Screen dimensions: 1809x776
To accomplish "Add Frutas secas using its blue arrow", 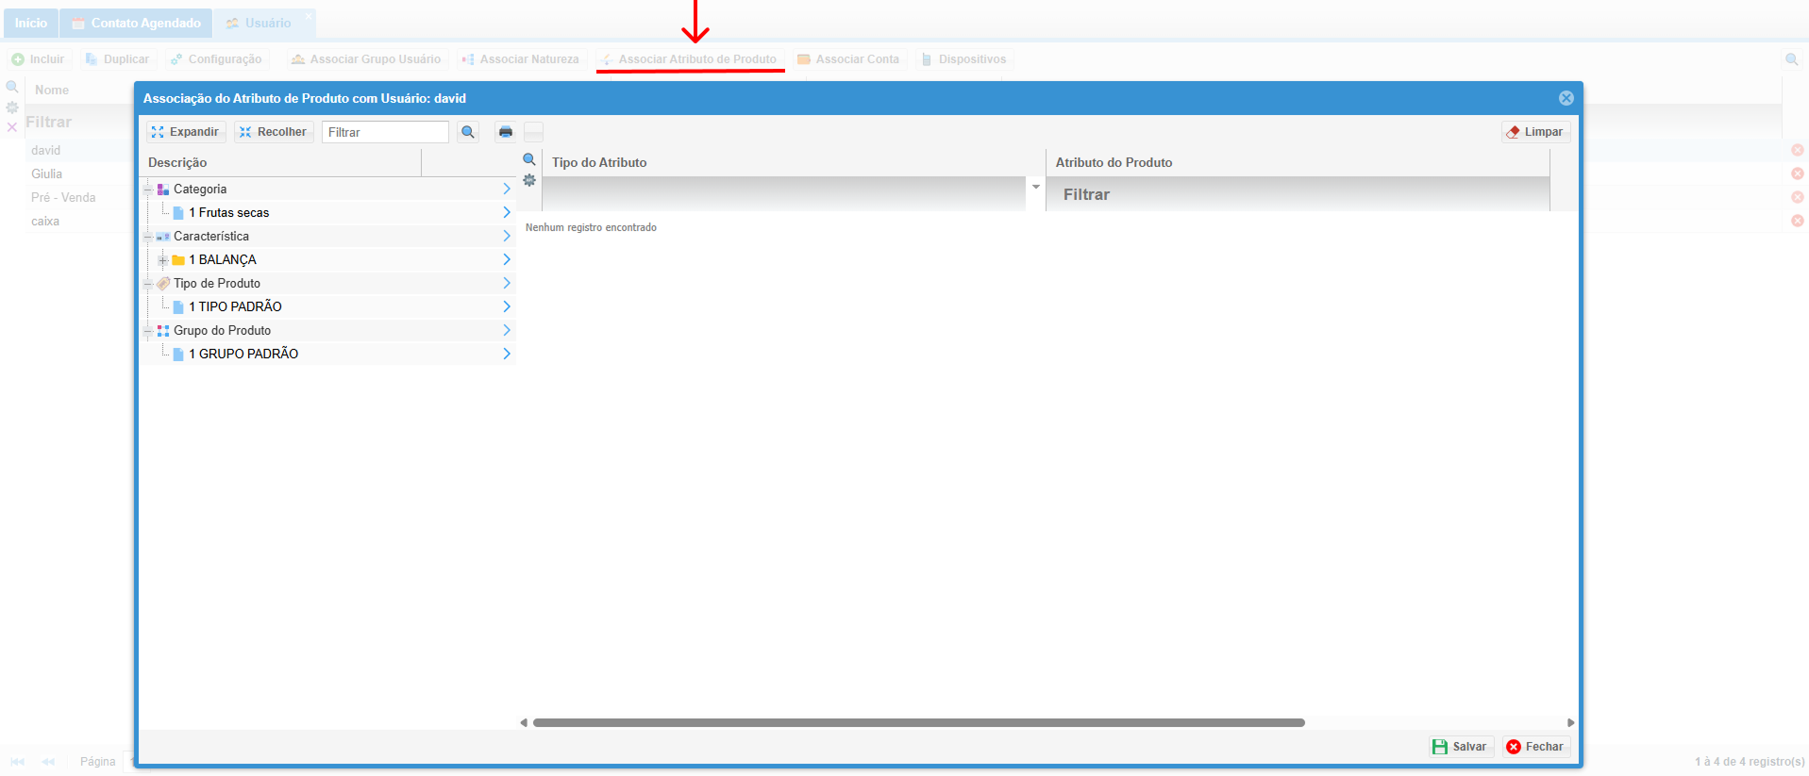I will [x=507, y=212].
